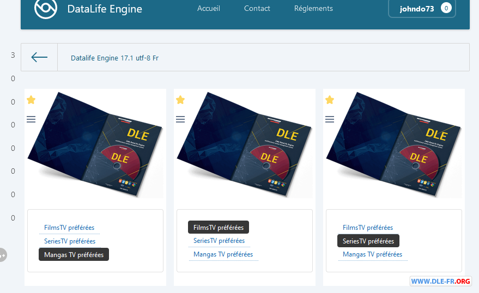Click the DataLife Engine logo icon
The image size is (479, 293).
46,8
